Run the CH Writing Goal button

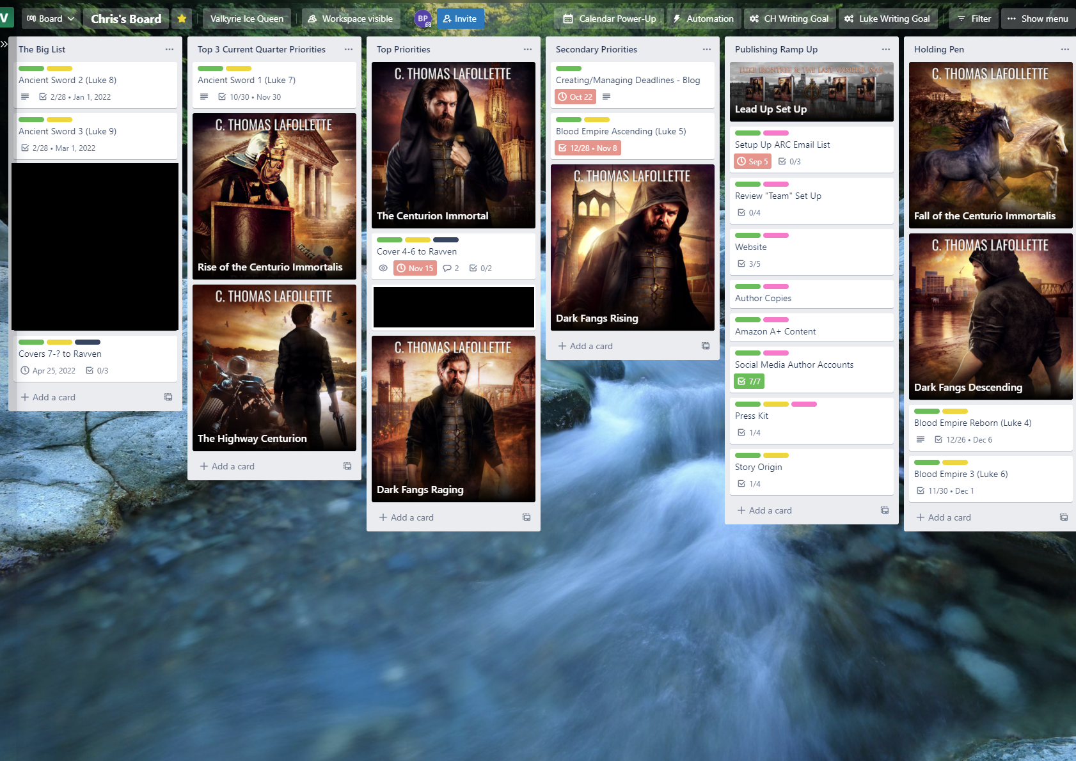pyautogui.click(x=789, y=19)
